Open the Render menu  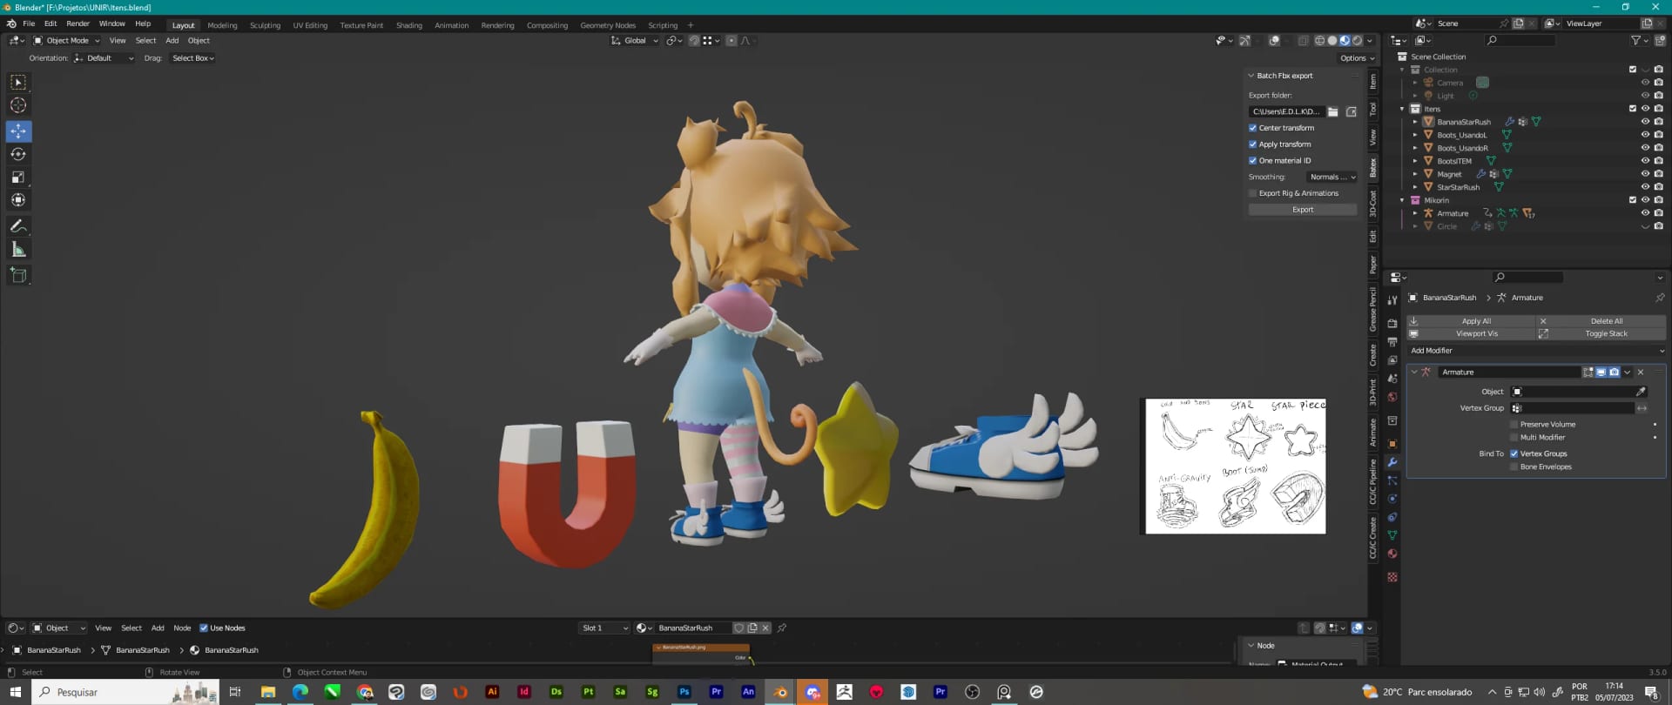(x=78, y=24)
